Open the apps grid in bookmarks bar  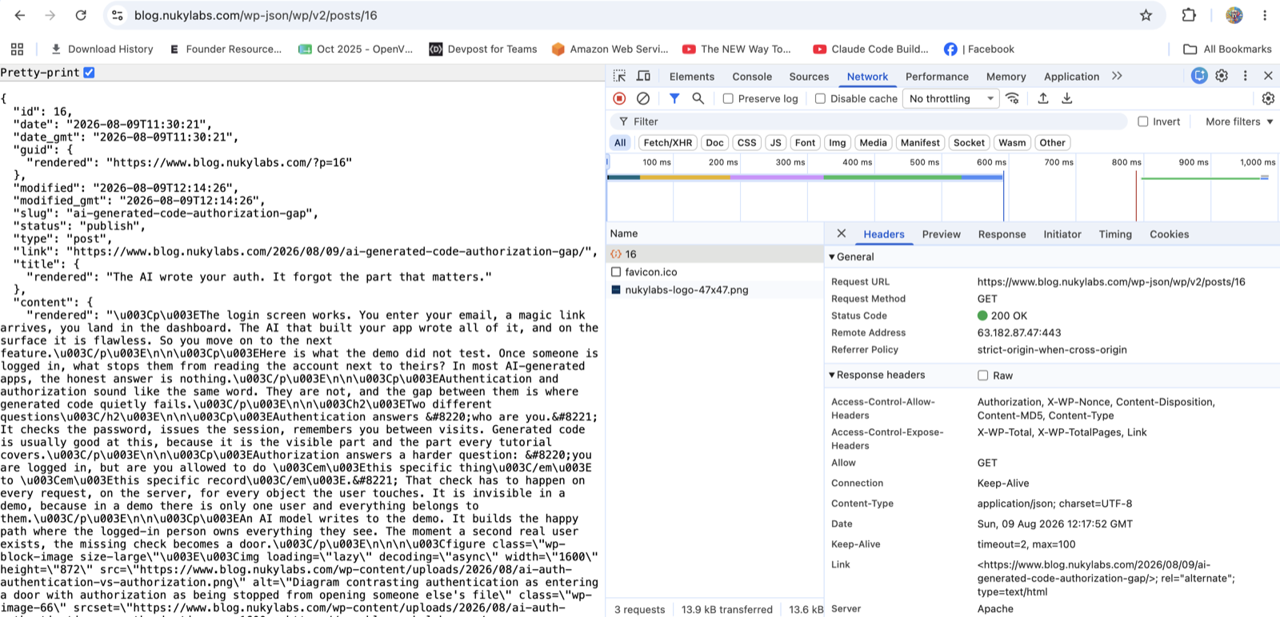tap(18, 49)
